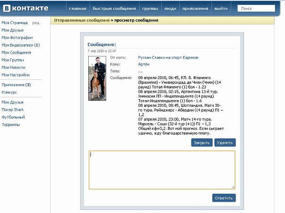
Task: Open приложения in the top bar
Action: 194,9
